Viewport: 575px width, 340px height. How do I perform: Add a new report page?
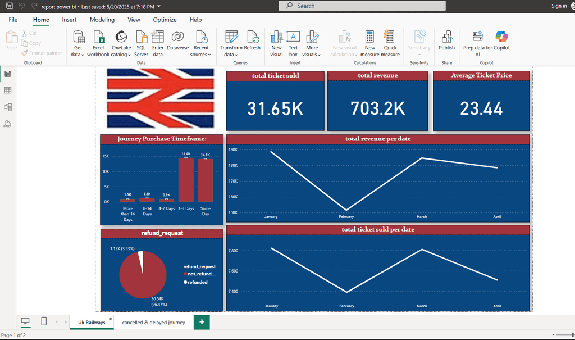(202, 322)
